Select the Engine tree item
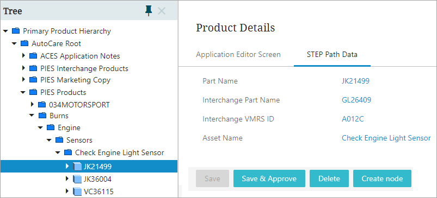The width and height of the screenshot is (437, 198). (x=69, y=127)
